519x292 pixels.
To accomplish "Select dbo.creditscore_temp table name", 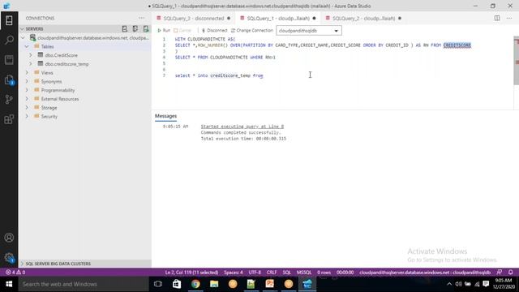I will 66,64.
